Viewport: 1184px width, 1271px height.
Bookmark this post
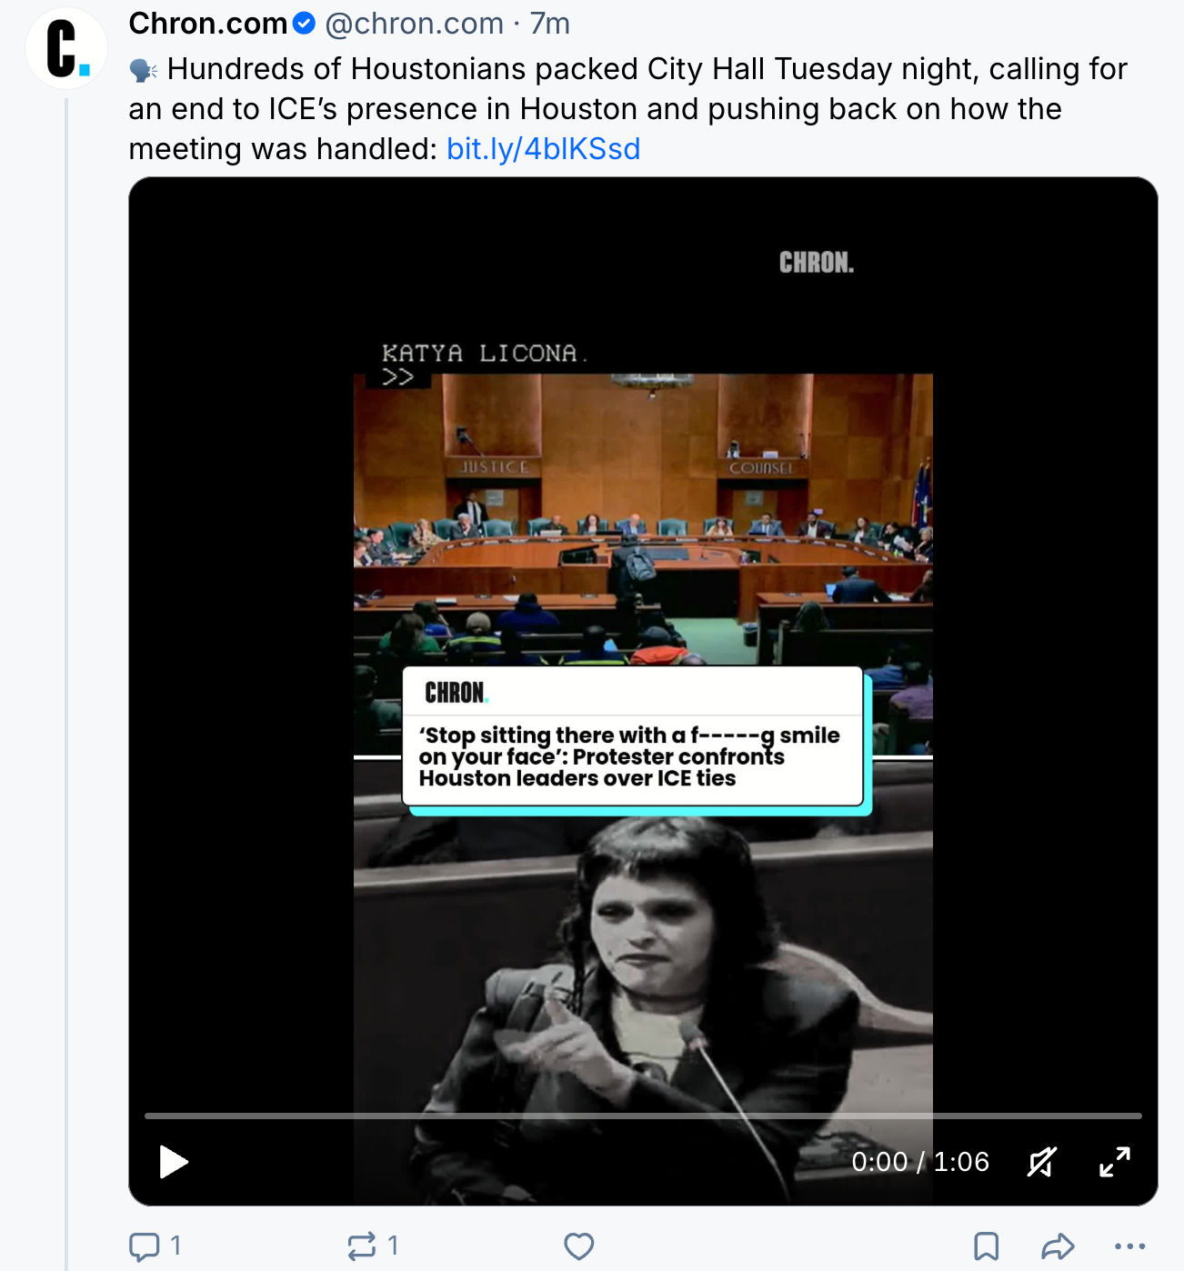987,1246
